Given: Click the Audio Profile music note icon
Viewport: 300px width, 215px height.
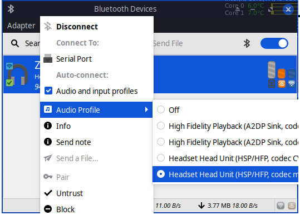Looking at the screenshot, I should coord(48,109).
